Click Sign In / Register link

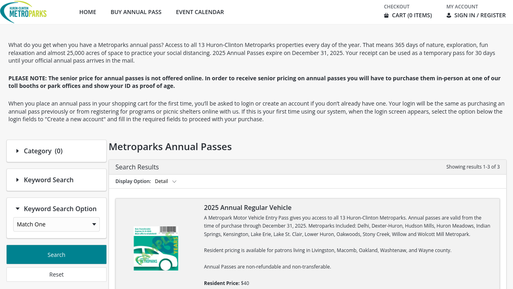pos(480,15)
